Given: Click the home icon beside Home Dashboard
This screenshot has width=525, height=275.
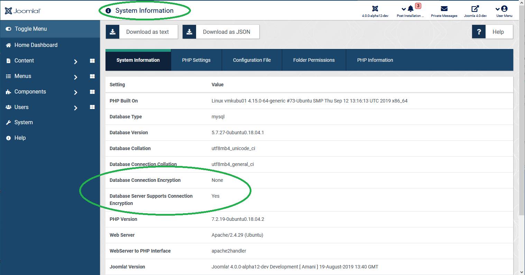Looking at the screenshot, I should coord(9,45).
